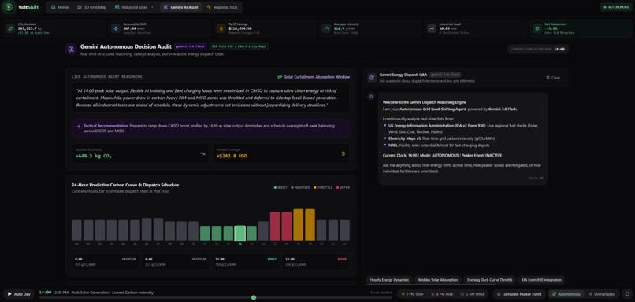Image resolution: width=635 pixels, height=302 pixels.
Task: Switch to the 3D Grid Map tab
Action: tap(91, 7)
